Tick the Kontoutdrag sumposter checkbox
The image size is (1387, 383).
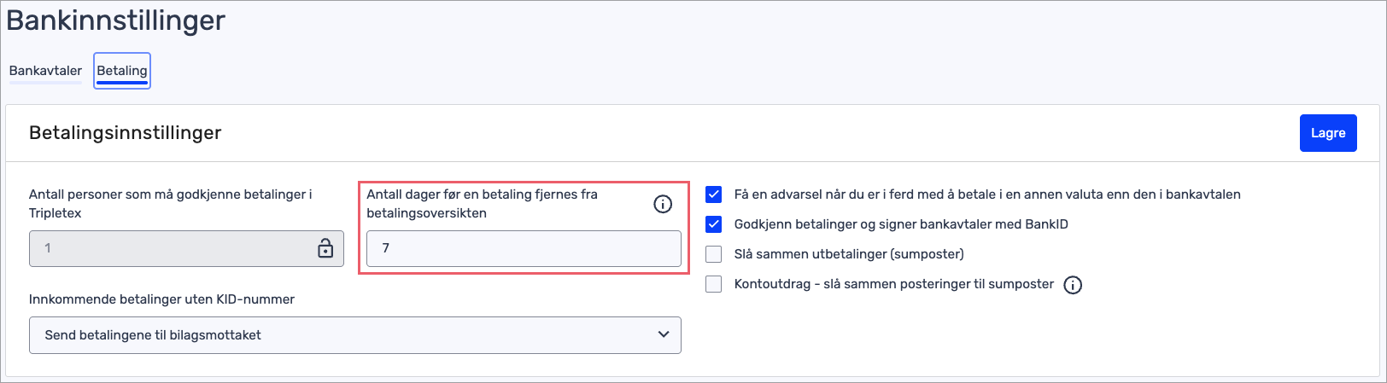coord(714,284)
